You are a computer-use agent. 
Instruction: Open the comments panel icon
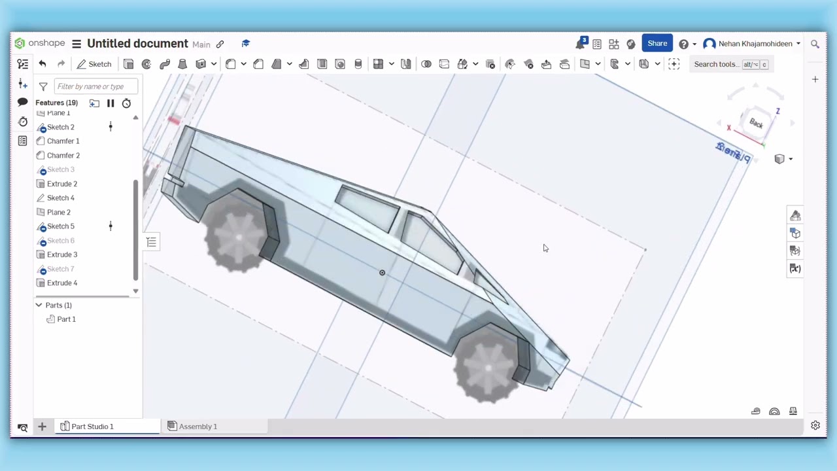[x=22, y=102]
